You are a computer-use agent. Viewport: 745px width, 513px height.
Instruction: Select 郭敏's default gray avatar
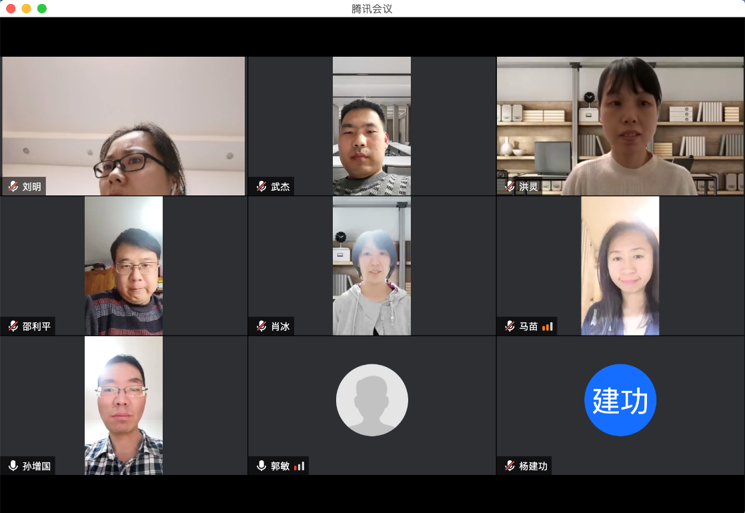coord(371,400)
